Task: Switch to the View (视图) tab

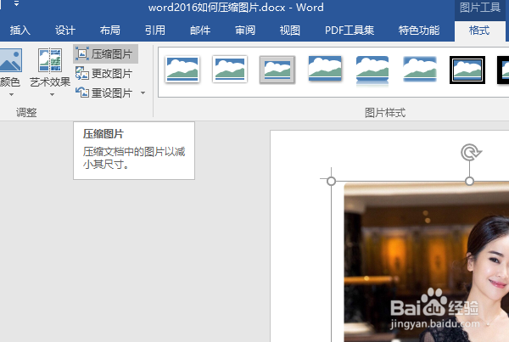Action: [x=290, y=31]
